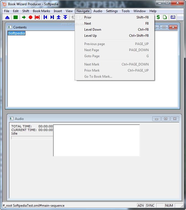This screenshot has height=210, width=186.
Task: Click the blue skip-to-previous icon
Action: click(45, 17)
